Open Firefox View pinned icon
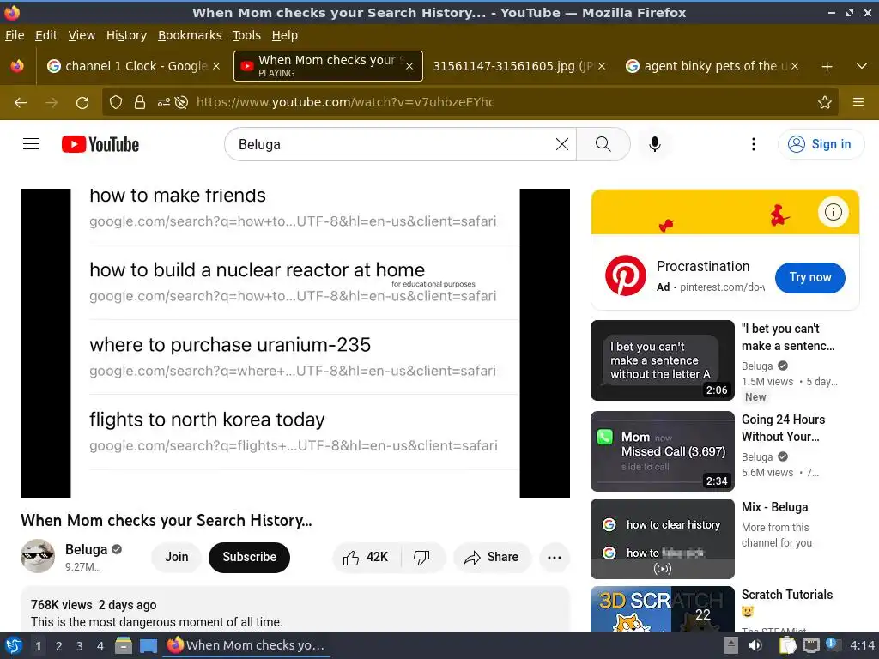879x659 pixels. point(17,66)
